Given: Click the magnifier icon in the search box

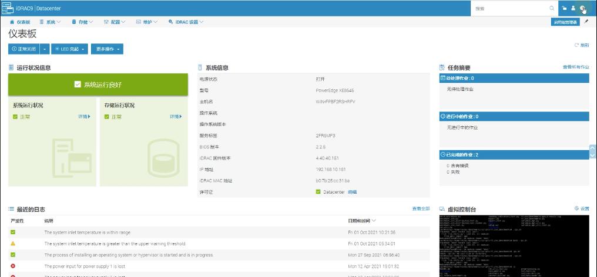Looking at the screenshot, I should pyautogui.click(x=552, y=8).
